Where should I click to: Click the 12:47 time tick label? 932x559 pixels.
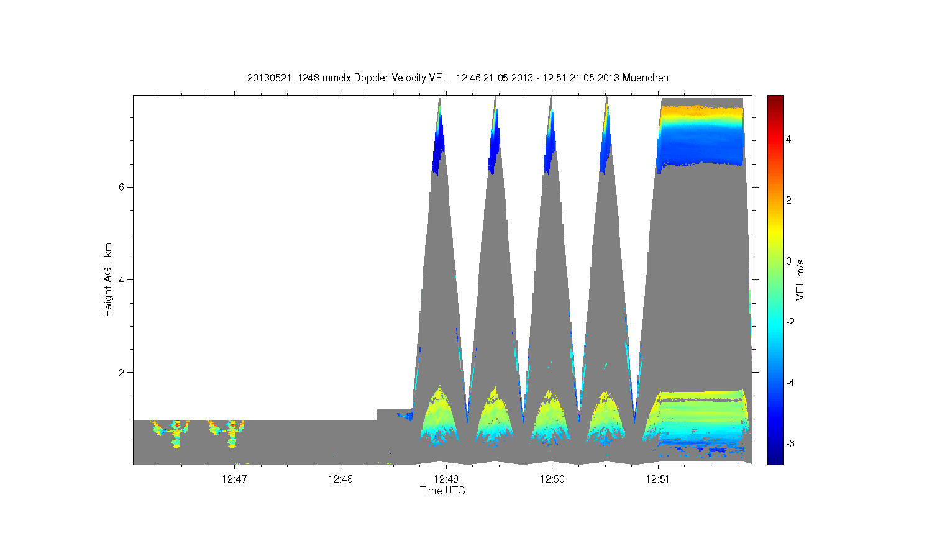pos(234,479)
